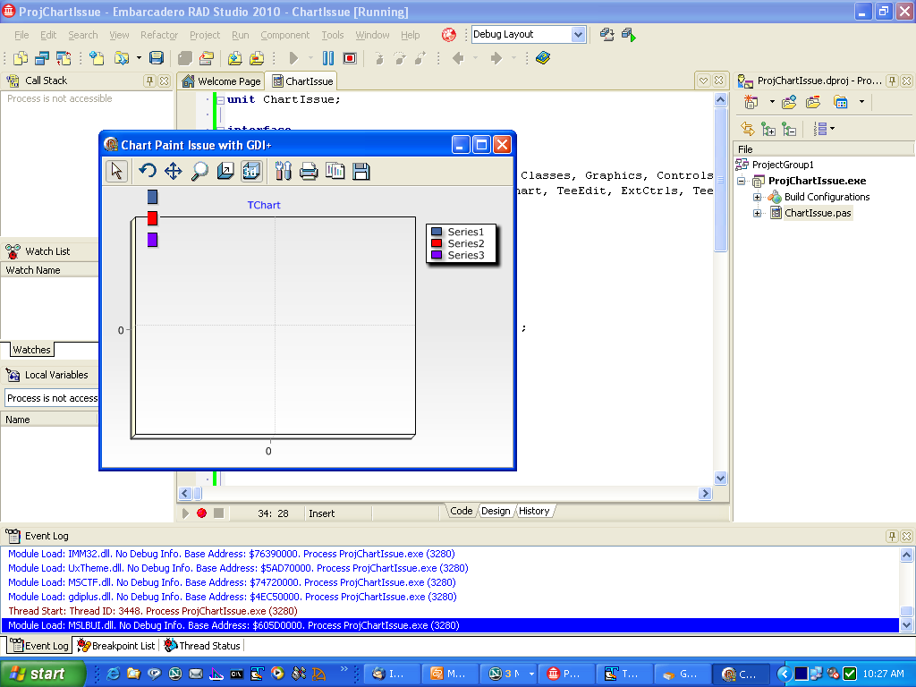The image size is (916, 687).
Task: Click the record red dot in editor status bar
Action: pos(201,513)
